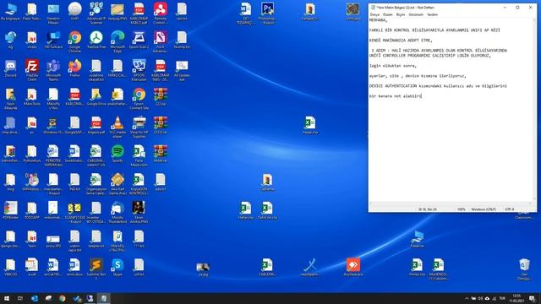
Task: Open Task View from the taskbar
Action: point(20,298)
